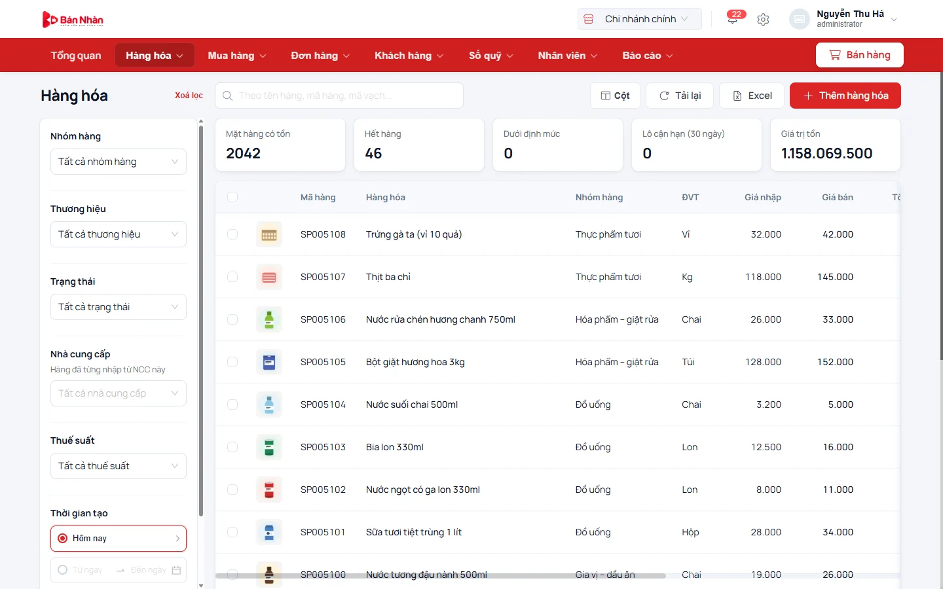This screenshot has width=943, height=589.
Task: Click the can icon for Nước ngọt có ga
Action: pyautogui.click(x=269, y=490)
